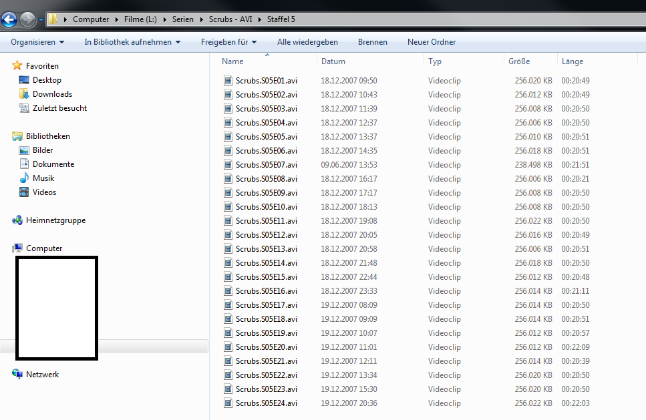Click video icon of Scrubs.S05E06.avi

228,150
